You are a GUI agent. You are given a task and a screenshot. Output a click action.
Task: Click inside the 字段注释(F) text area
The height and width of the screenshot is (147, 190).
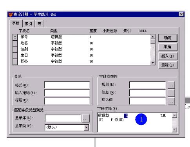point(135,123)
